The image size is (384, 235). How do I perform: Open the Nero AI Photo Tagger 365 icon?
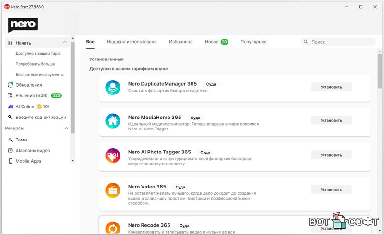(113, 155)
